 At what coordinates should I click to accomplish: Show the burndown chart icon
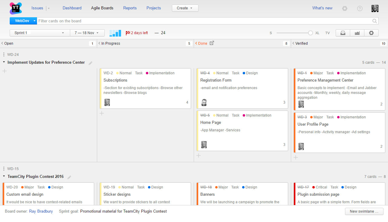(357, 33)
